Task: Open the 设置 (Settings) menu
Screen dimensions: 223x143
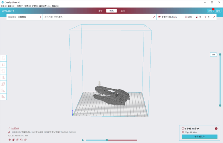Action: [28, 6]
